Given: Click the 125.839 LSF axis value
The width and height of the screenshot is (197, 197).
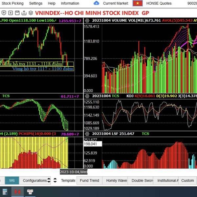Looking at the screenshot, I should [91, 153].
